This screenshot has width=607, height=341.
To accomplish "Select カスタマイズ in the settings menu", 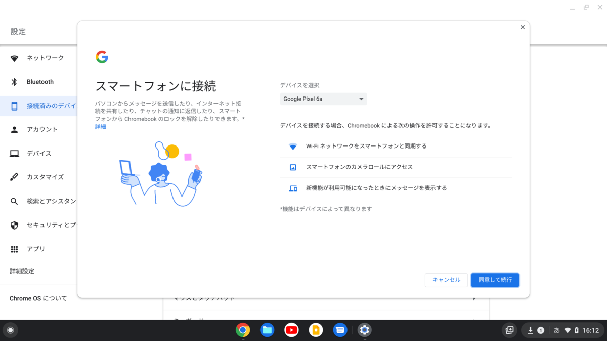I will 45,177.
